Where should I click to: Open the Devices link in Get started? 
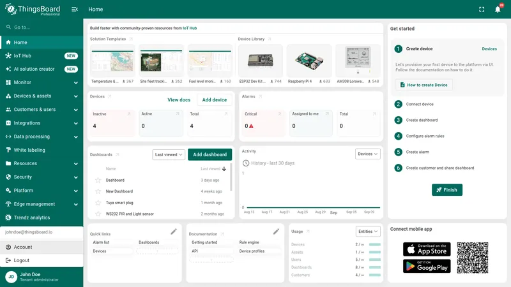pyautogui.click(x=489, y=49)
